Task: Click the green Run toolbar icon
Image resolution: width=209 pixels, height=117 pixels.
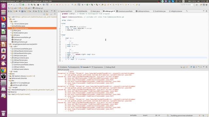Action: coord(87,5)
